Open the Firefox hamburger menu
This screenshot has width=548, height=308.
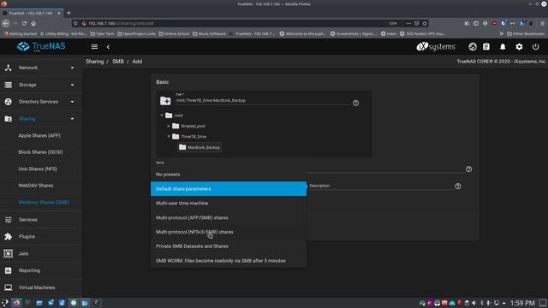[542, 23]
